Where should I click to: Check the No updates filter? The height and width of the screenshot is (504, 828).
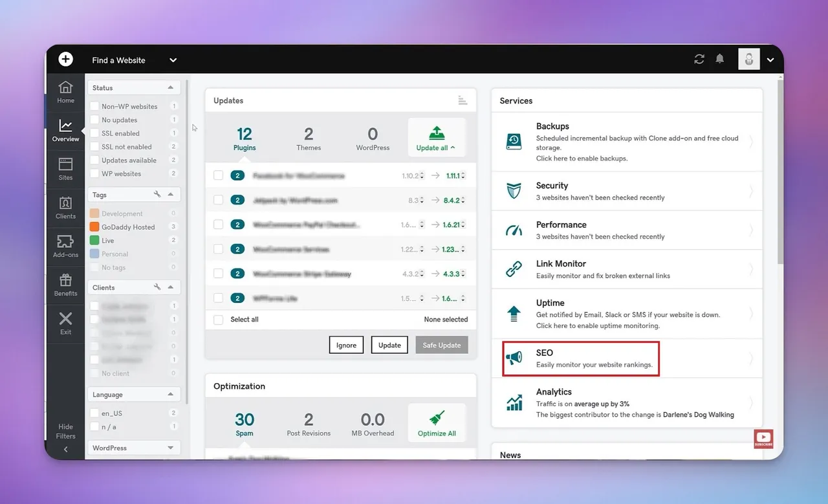pyautogui.click(x=94, y=120)
